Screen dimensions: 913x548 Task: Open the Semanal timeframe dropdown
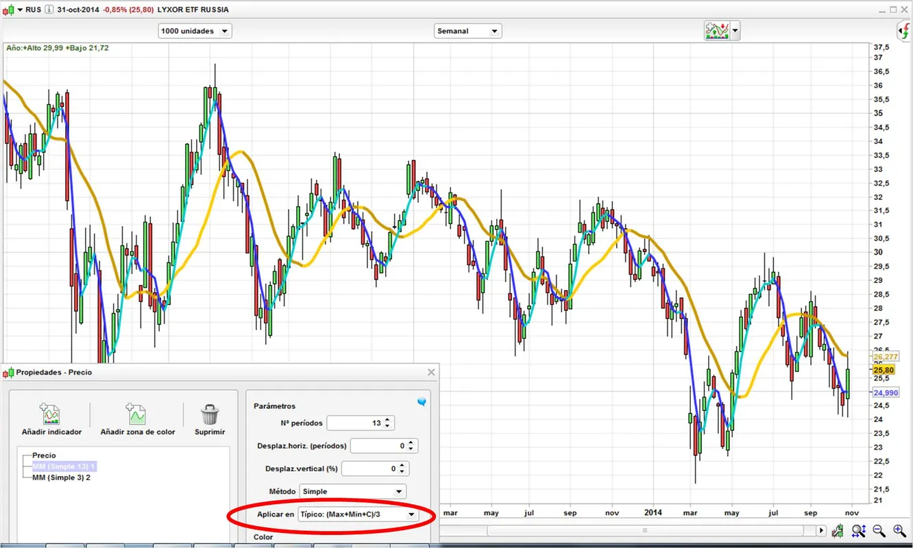[468, 31]
